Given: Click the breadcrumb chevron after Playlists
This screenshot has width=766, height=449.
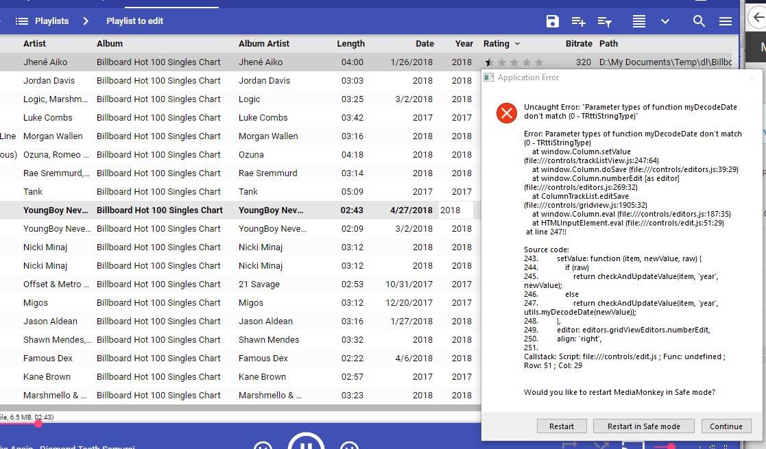Looking at the screenshot, I should point(86,21).
